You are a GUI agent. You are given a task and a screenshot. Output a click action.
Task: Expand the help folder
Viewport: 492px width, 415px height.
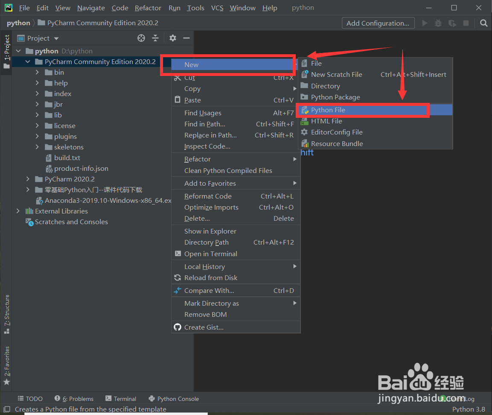point(38,83)
